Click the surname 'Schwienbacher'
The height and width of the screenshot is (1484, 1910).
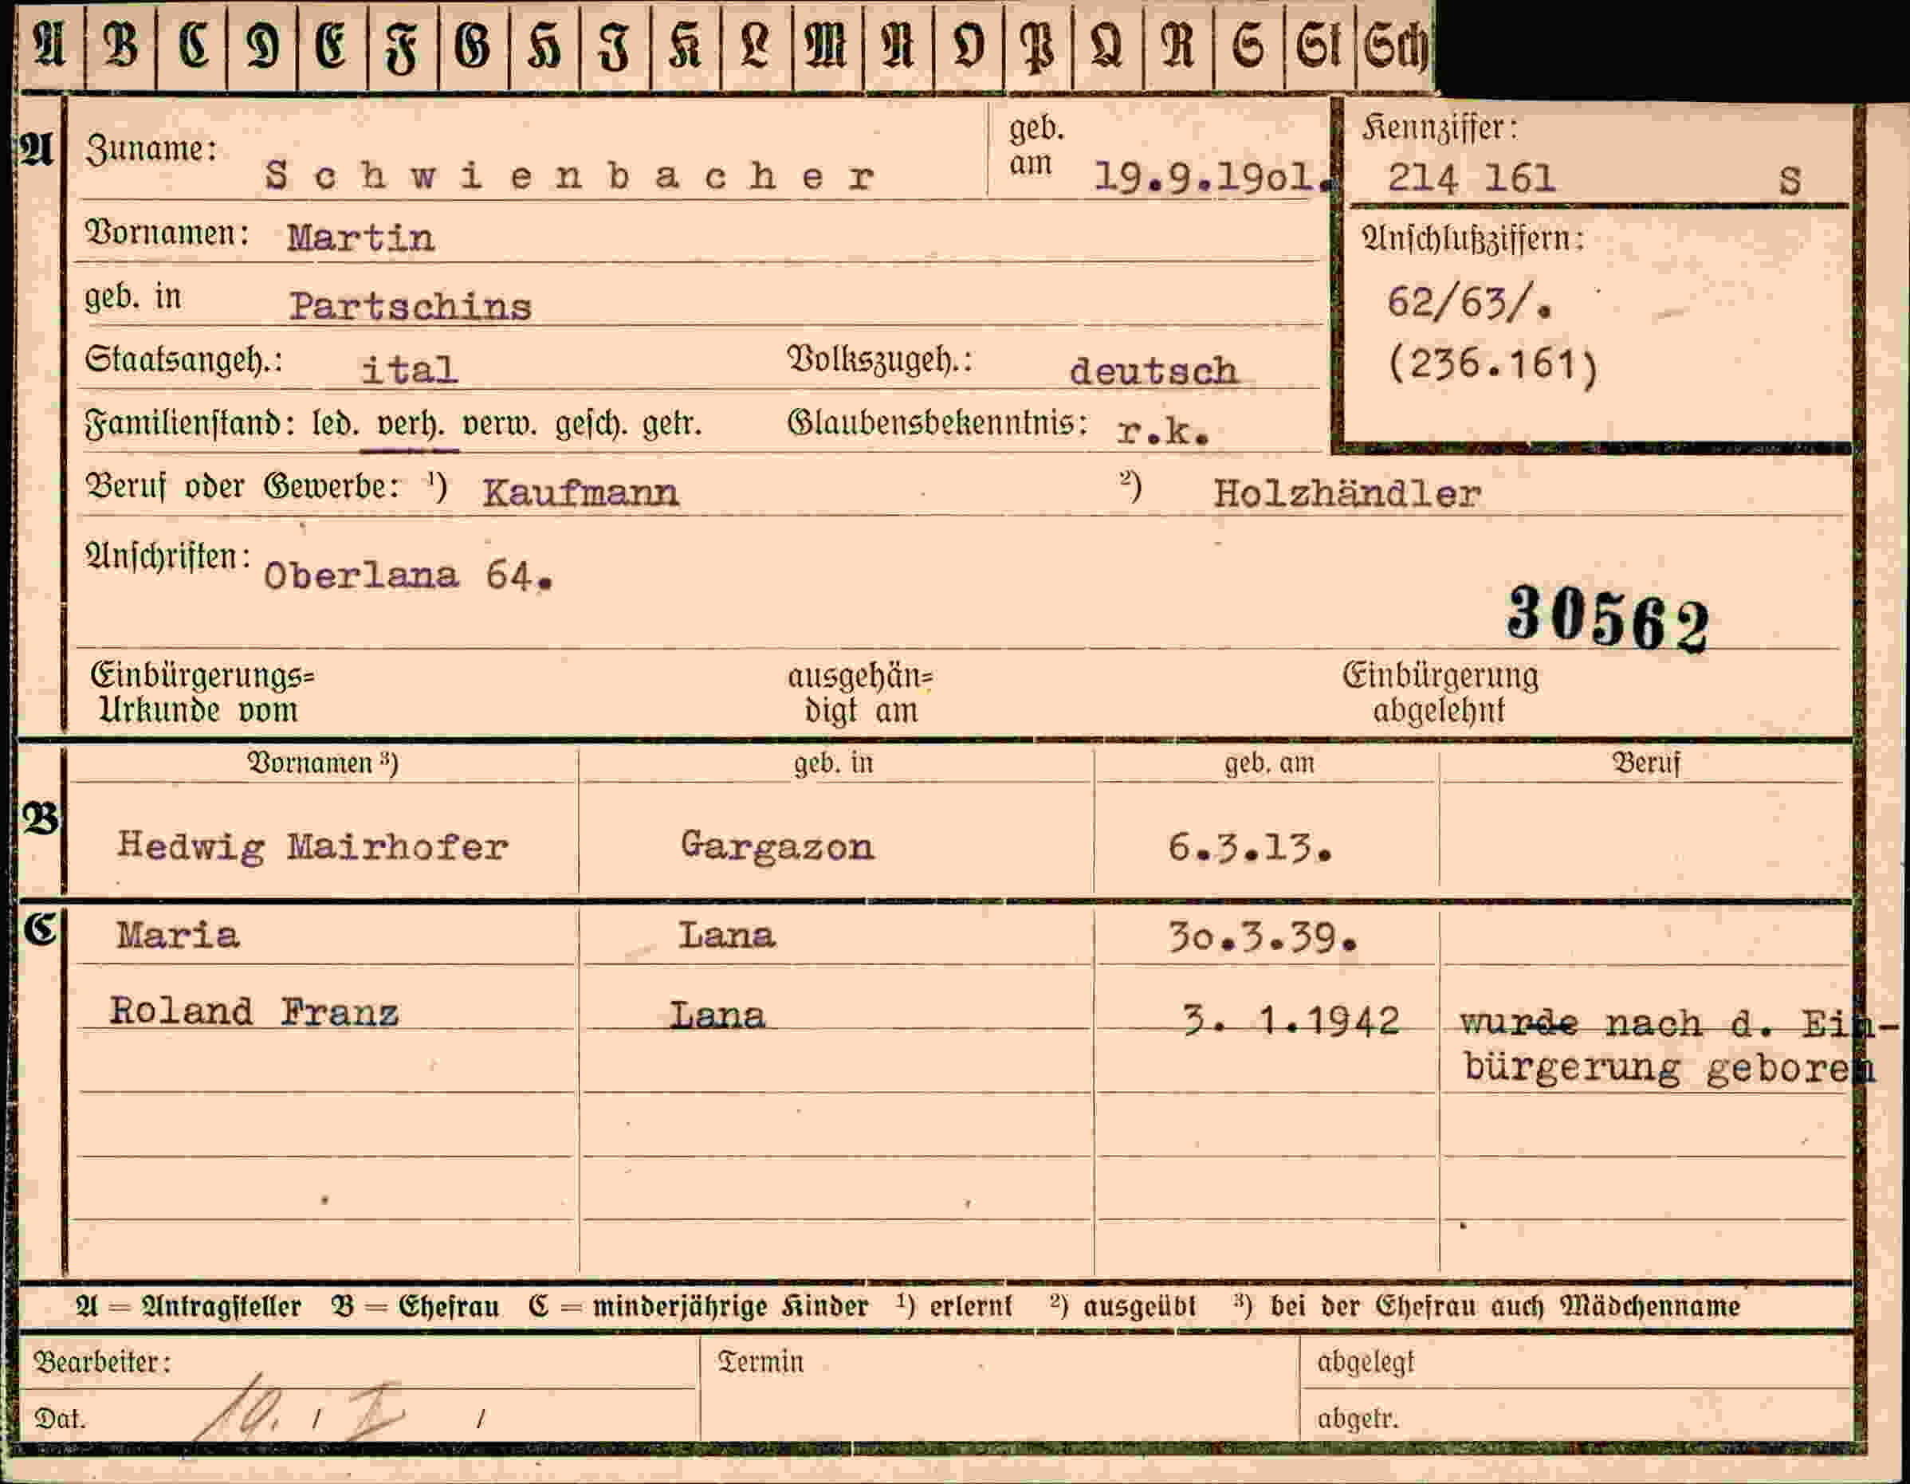[569, 176]
